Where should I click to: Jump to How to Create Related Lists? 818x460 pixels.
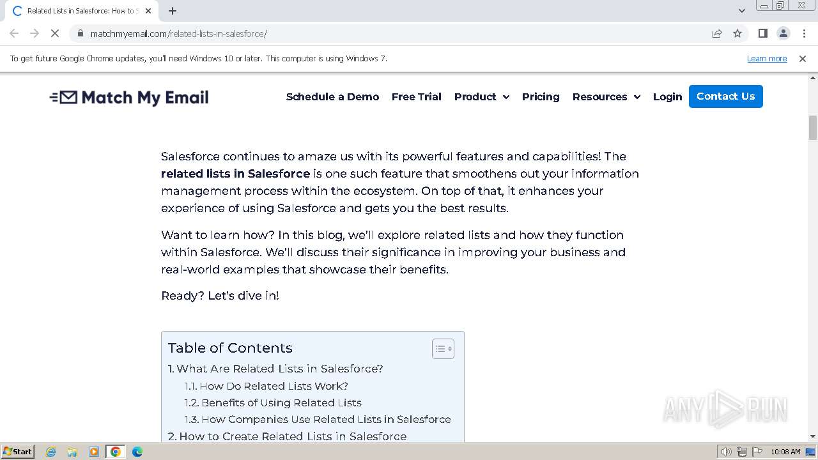click(288, 436)
